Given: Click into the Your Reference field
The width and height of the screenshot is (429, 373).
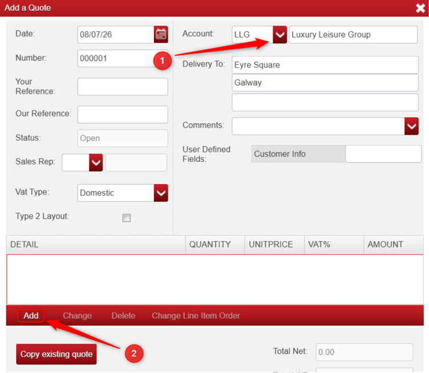Looking at the screenshot, I should click(x=123, y=87).
